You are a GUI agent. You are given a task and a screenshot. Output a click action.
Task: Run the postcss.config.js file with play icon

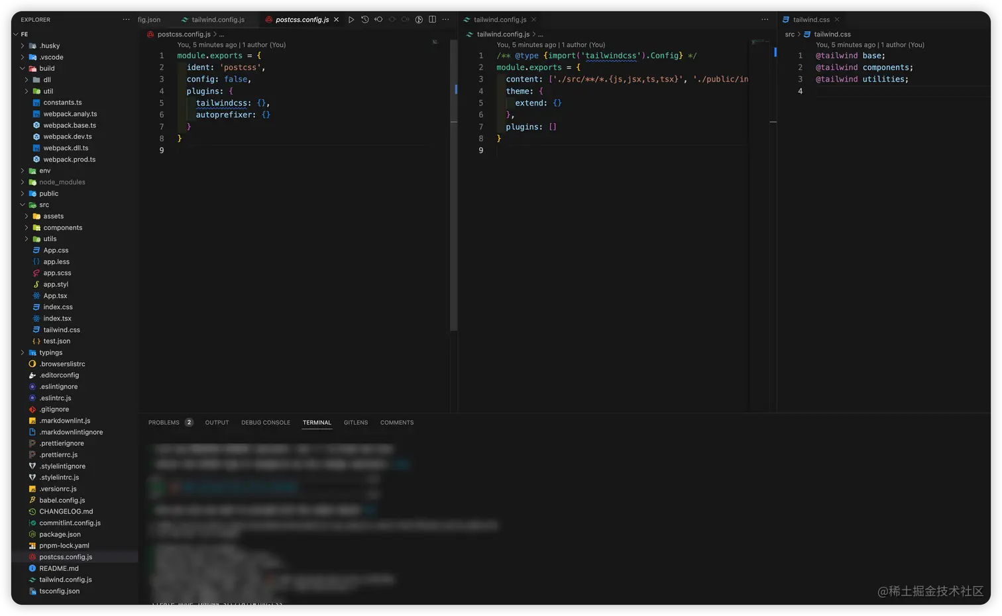pos(351,20)
